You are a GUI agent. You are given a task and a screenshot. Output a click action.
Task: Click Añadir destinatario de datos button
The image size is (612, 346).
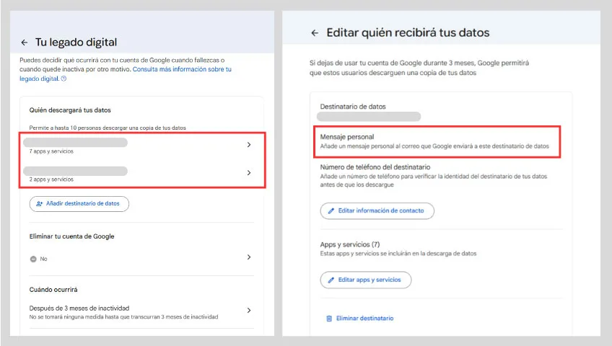(x=79, y=204)
